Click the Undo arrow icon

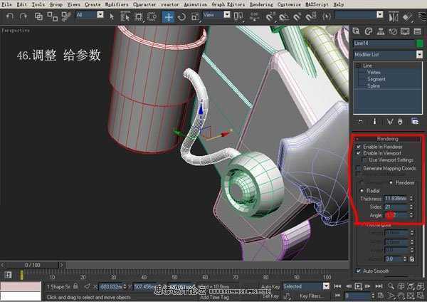pos(10,16)
